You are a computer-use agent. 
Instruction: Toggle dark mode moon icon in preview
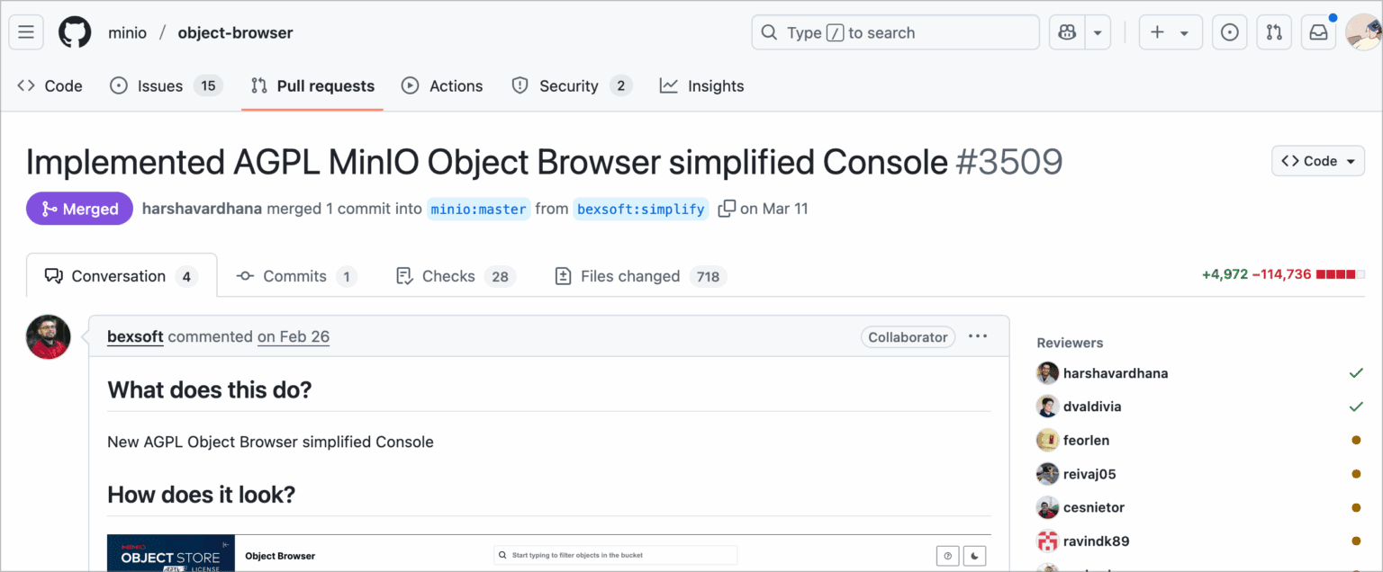pyautogui.click(x=975, y=556)
